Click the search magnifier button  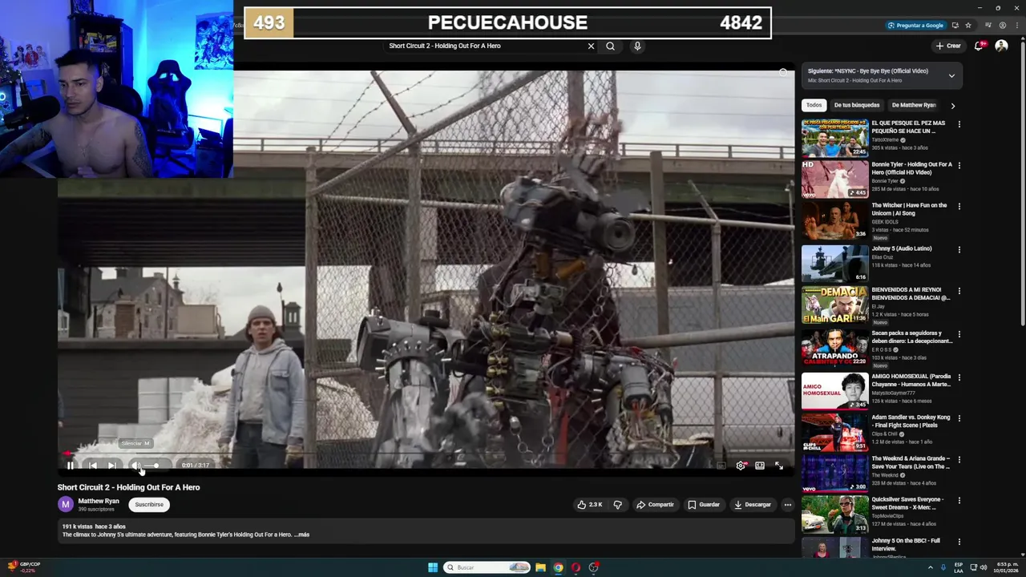click(610, 46)
